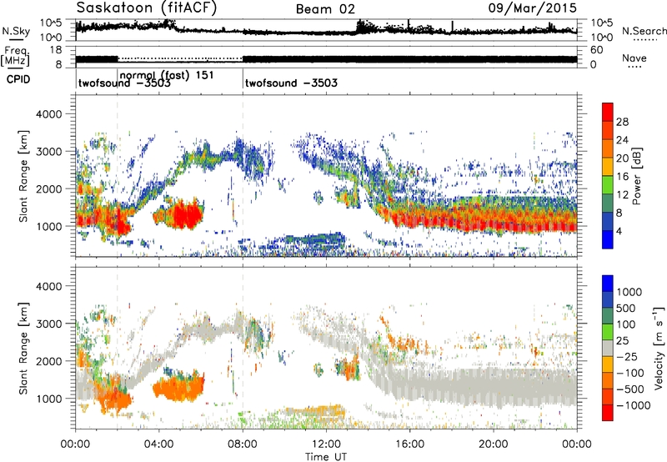
Task: Click the '18' tick on frequency axis
Action: [x=56, y=50]
